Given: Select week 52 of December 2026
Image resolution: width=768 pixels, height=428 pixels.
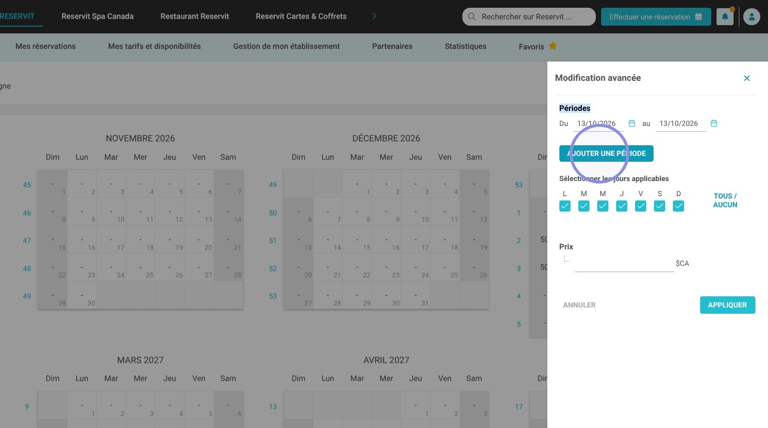Looking at the screenshot, I should coord(273,269).
